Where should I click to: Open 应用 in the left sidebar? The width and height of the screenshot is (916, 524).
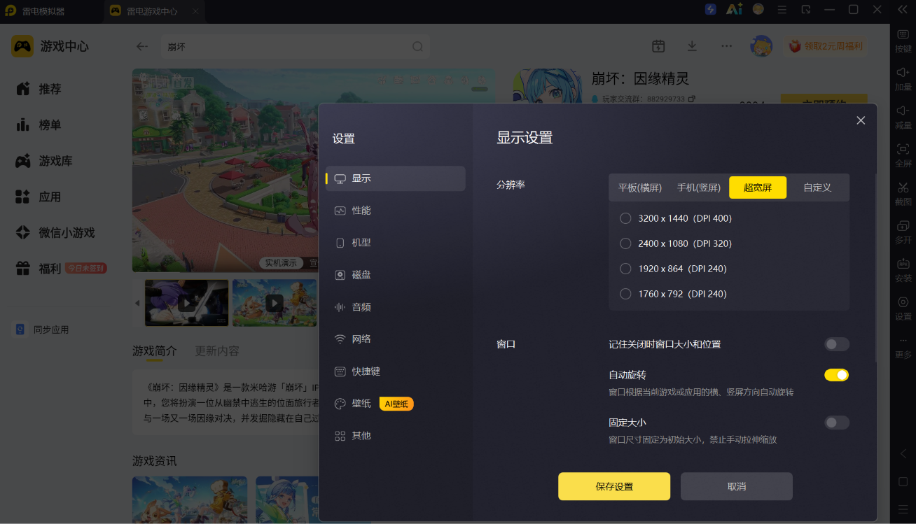(x=39, y=197)
